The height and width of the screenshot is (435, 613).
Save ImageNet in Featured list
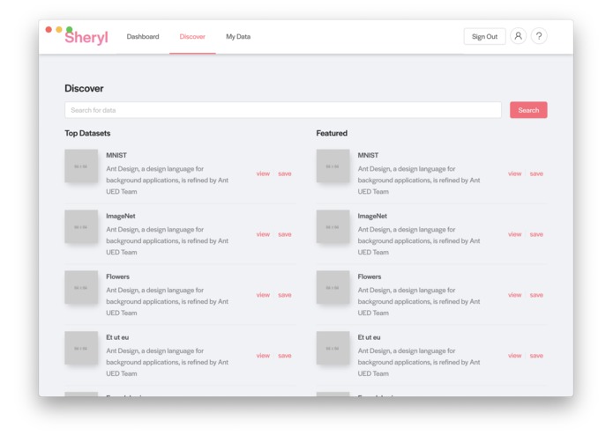pos(536,234)
